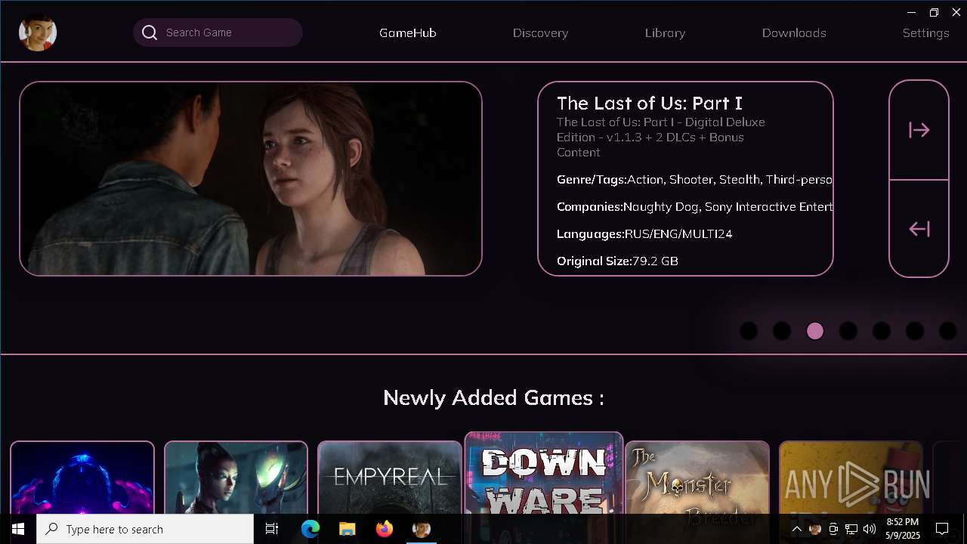Open the yellow game card at right
This screenshot has width=967, height=544.
click(x=851, y=478)
